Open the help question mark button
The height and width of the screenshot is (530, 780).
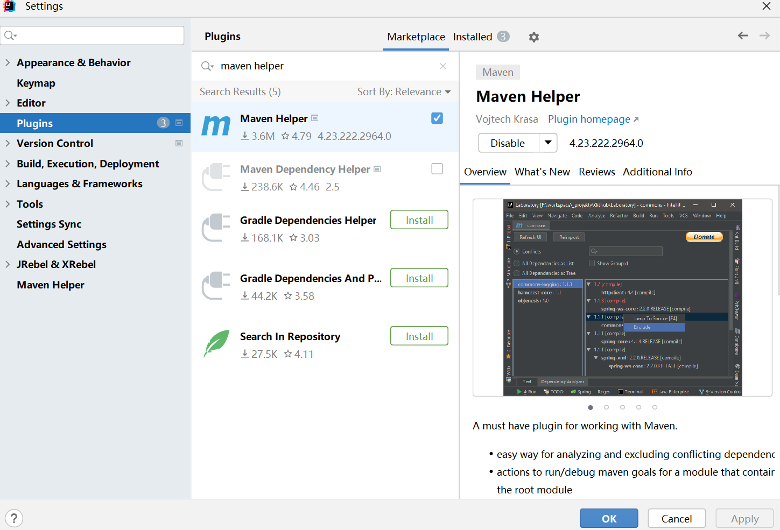click(x=14, y=518)
